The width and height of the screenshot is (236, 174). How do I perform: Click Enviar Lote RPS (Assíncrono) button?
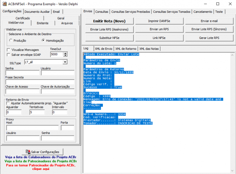point(110,29)
